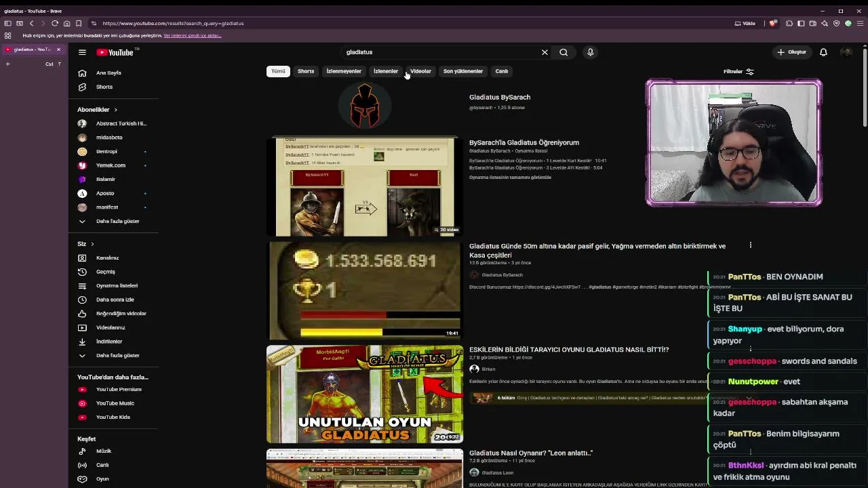Click the Yer imlerini şimdi içe aktar link
Image resolution: width=868 pixels, height=488 pixels.
pos(193,35)
